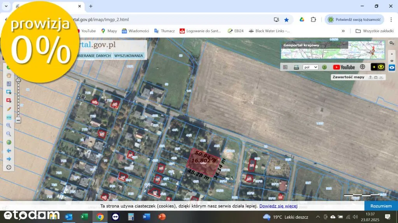This screenshot has width=398, height=223.
Task: Open the 'pol' language dropdown
Action: 311,67
